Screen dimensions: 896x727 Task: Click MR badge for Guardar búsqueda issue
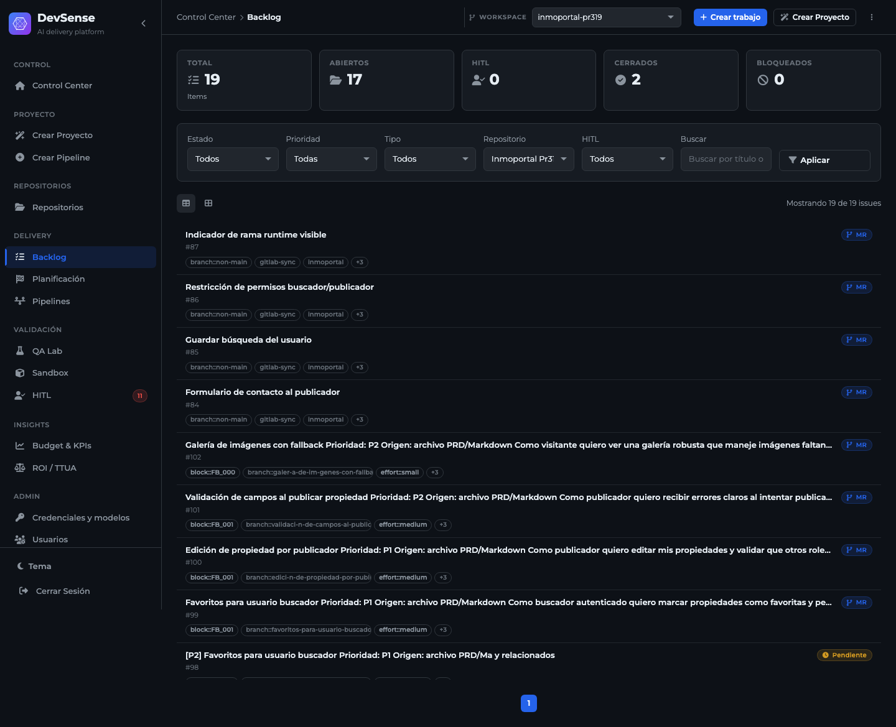click(x=857, y=340)
